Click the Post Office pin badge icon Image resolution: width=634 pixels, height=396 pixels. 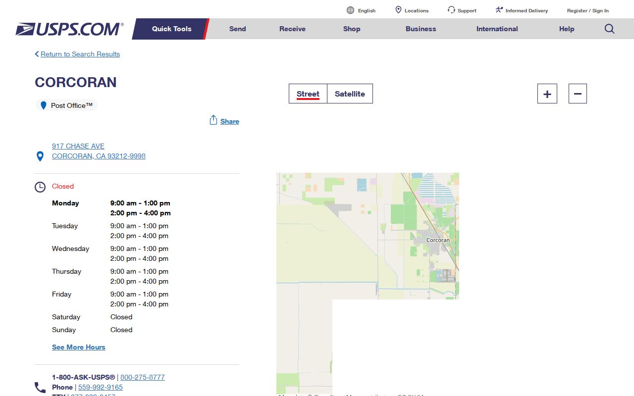[x=44, y=105]
